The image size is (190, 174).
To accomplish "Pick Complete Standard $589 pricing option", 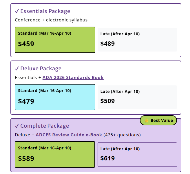I will 55,155.
